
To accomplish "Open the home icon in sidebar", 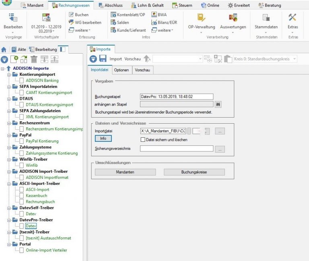I will tap(4, 50).
